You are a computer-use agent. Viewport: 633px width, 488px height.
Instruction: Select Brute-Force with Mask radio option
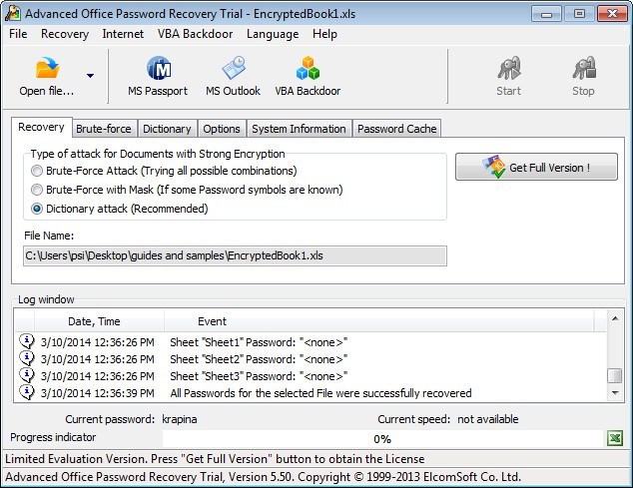point(37,190)
